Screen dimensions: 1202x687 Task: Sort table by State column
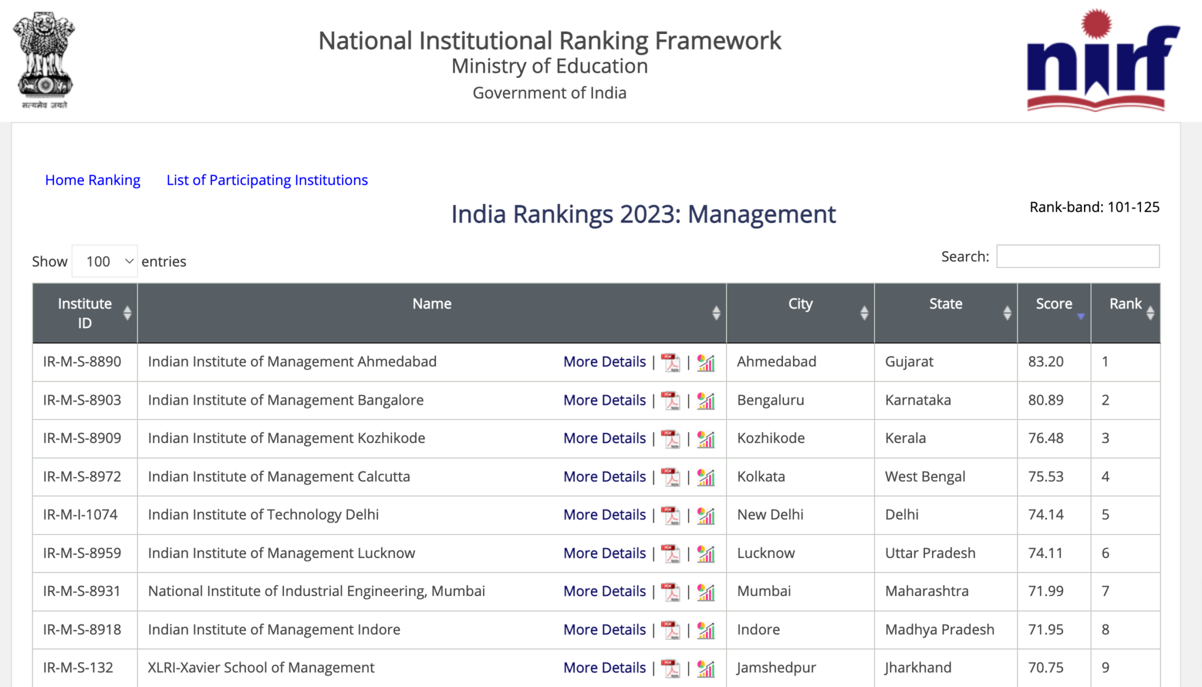tap(946, 313)
